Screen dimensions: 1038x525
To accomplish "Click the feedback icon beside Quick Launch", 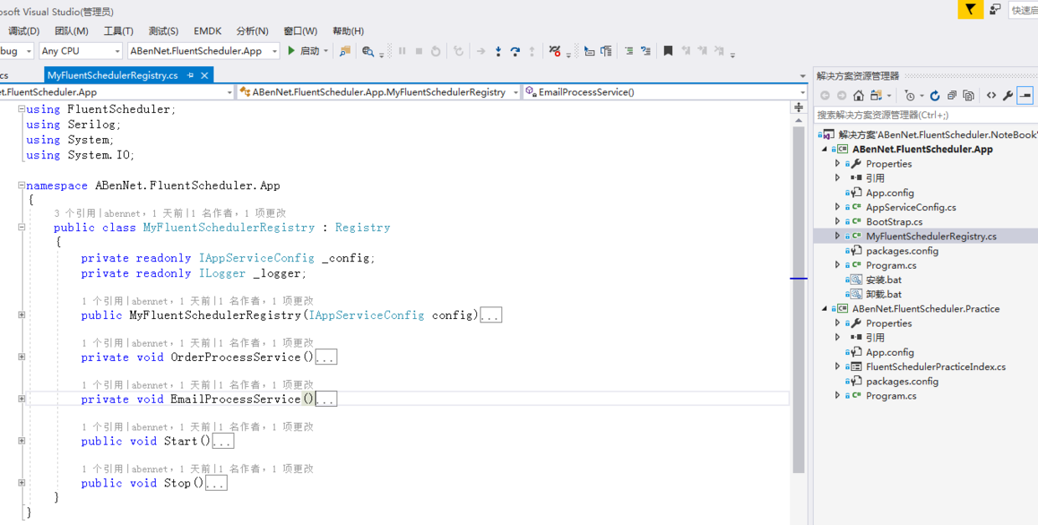I will pyautogui.click(x=994, y=9).
